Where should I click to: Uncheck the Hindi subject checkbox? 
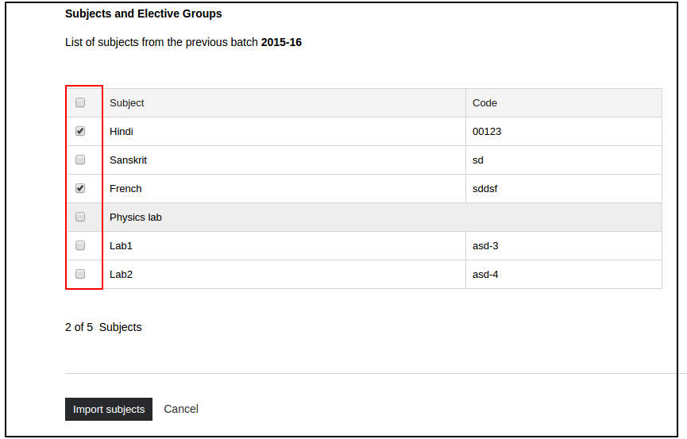tap(80, 131)
